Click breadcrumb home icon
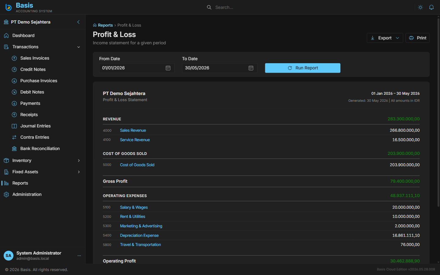440x275 pixels. (95, 25)
